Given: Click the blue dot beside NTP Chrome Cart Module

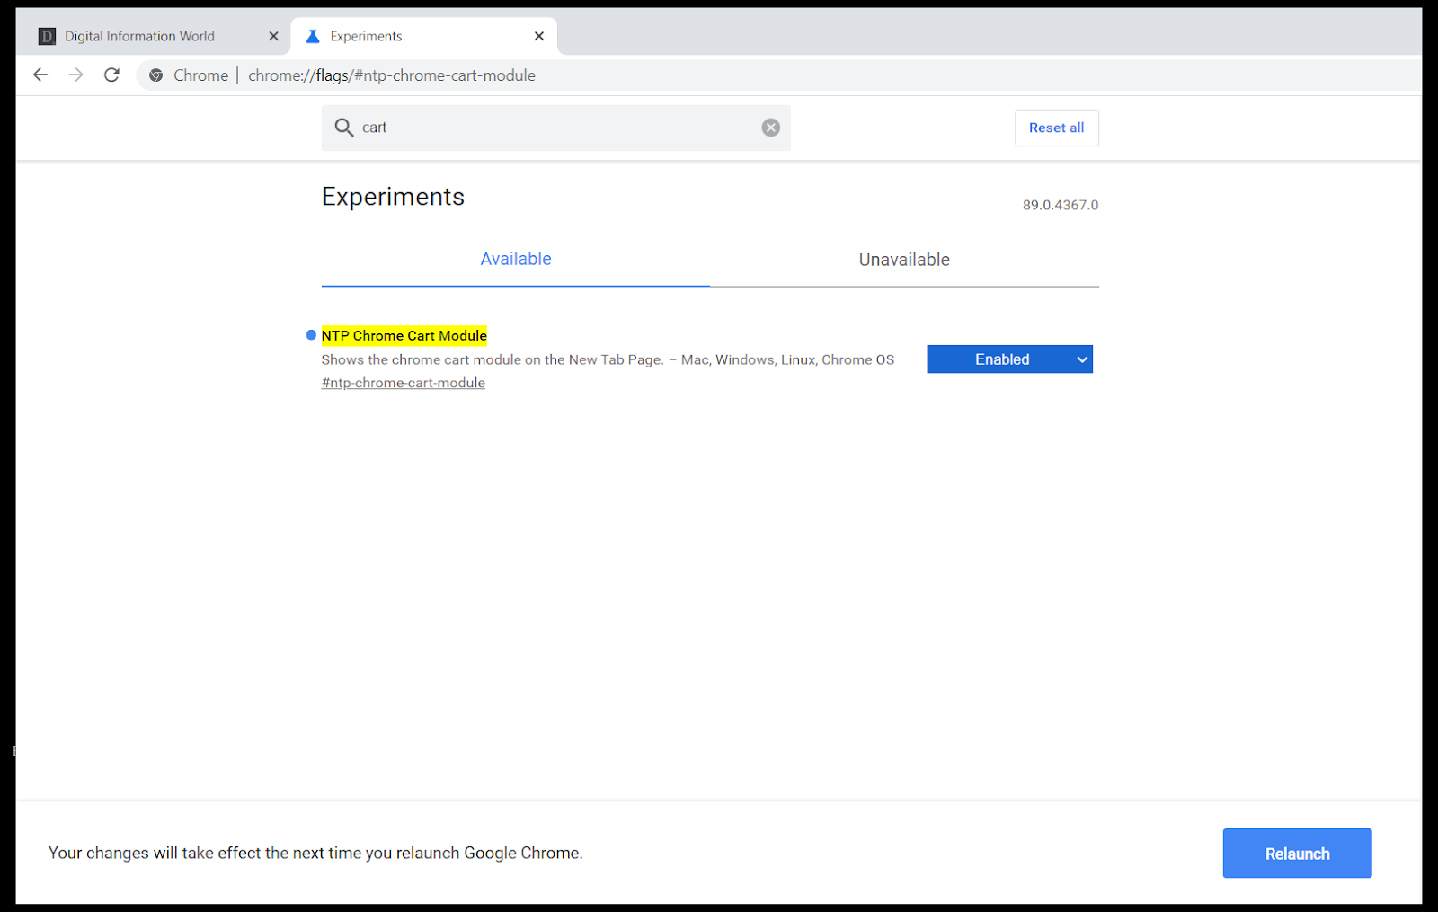Looking at the screenshot, I should (310, 334).
